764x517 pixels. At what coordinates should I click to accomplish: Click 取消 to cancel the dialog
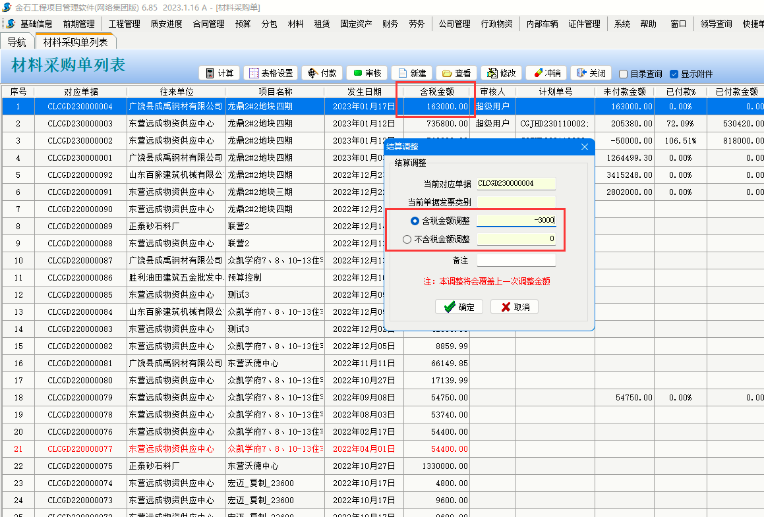pos(514,307)
